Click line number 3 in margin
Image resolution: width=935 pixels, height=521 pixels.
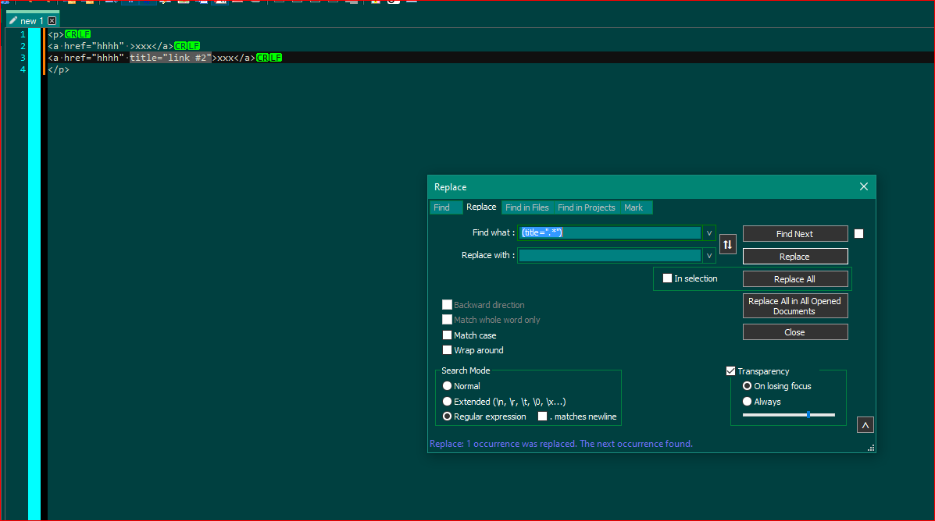pyautogui.click(x=23, y=58)
